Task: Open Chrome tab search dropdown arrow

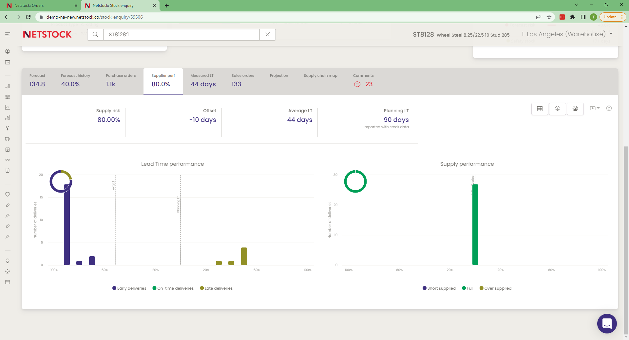Action: click(576, 5)
